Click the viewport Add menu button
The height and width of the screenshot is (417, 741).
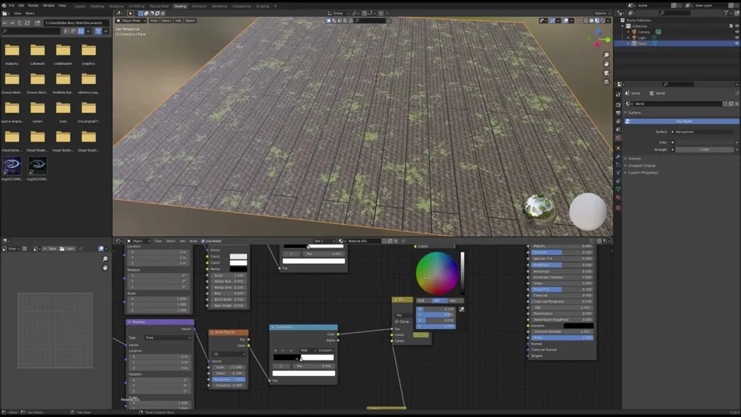pos(178,20)
